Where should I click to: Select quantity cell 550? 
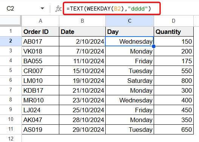(174, 71)
